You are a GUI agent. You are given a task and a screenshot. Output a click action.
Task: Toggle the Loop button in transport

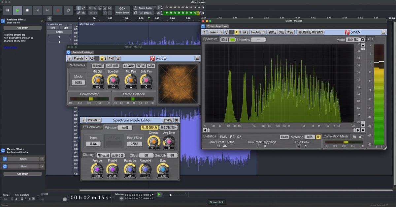[x=68, y=10]
